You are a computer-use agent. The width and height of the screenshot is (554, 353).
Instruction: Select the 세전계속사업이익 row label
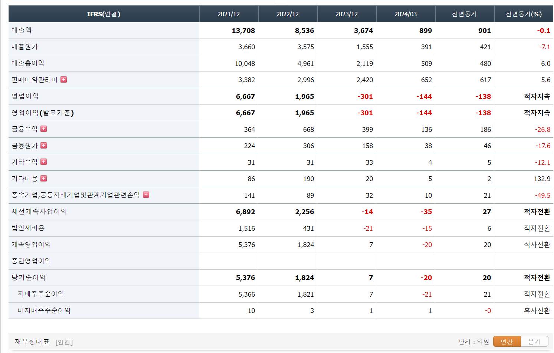click(39, 212)
